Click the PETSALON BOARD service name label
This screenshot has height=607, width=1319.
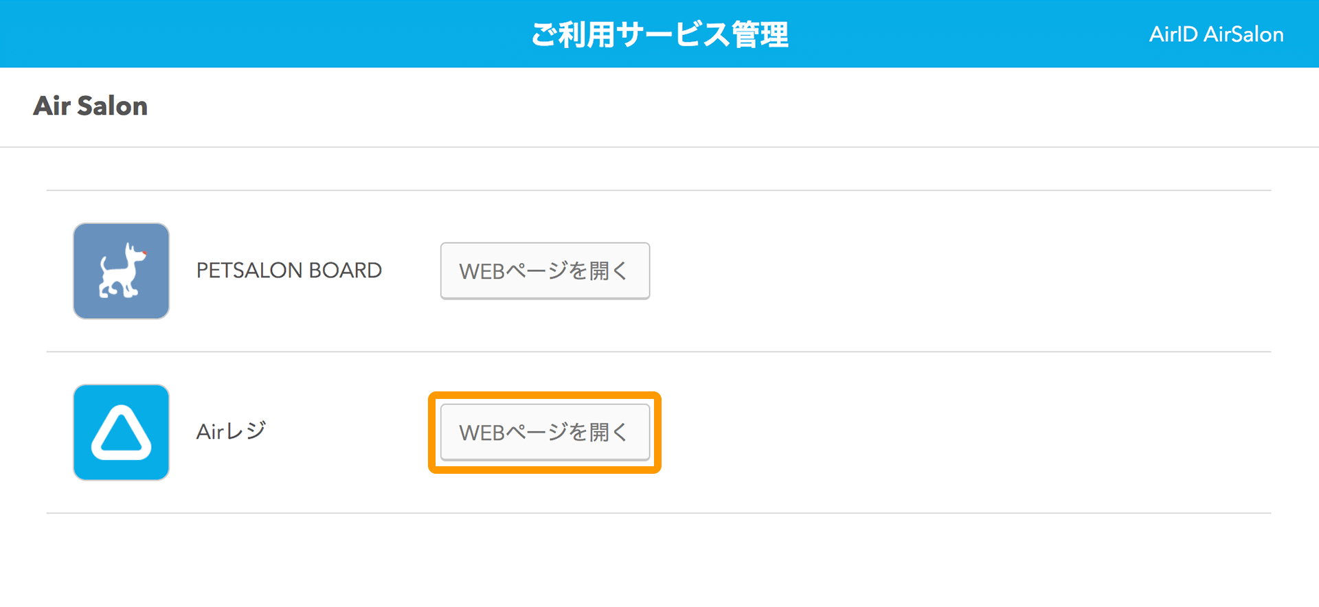(x=288, y=271)
